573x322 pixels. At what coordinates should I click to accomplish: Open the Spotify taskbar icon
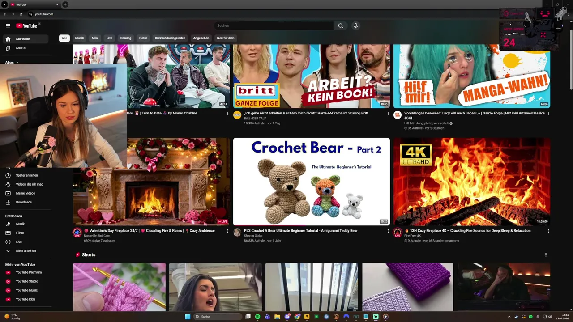(x=257, y=317)
